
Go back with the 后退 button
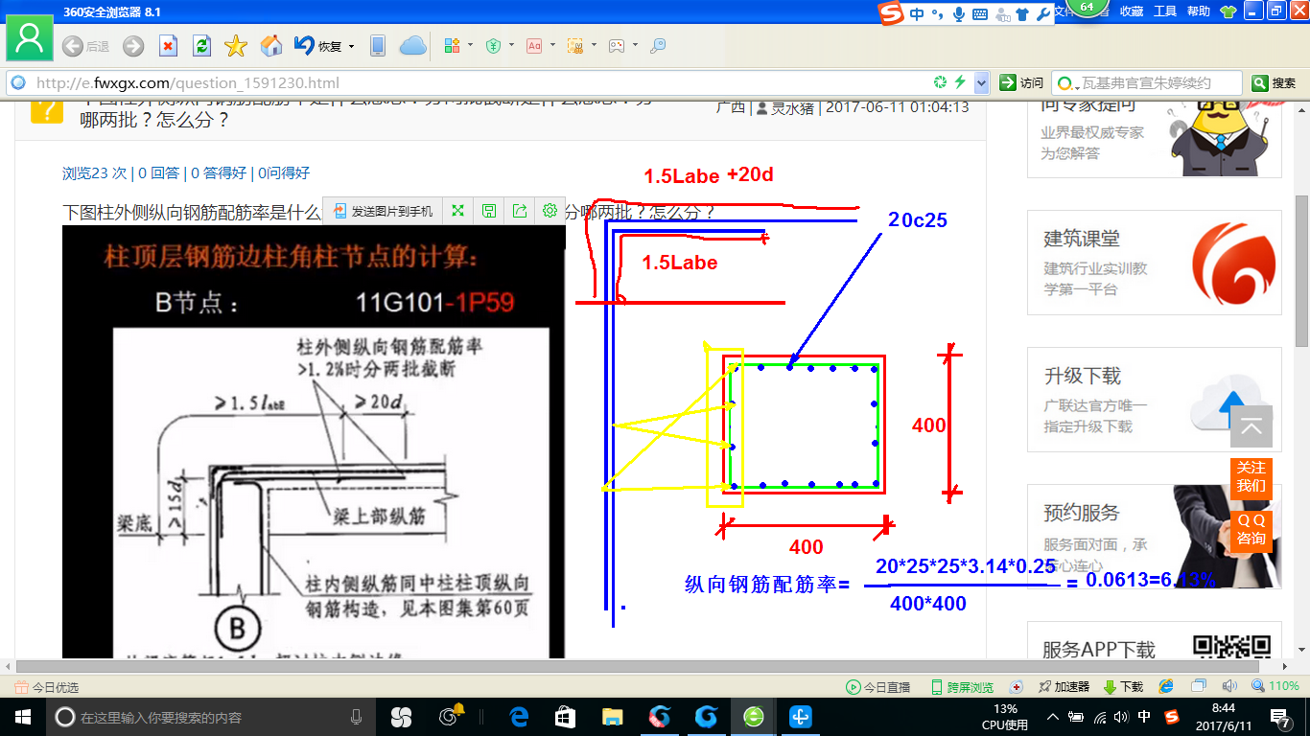tap(85, 46)
